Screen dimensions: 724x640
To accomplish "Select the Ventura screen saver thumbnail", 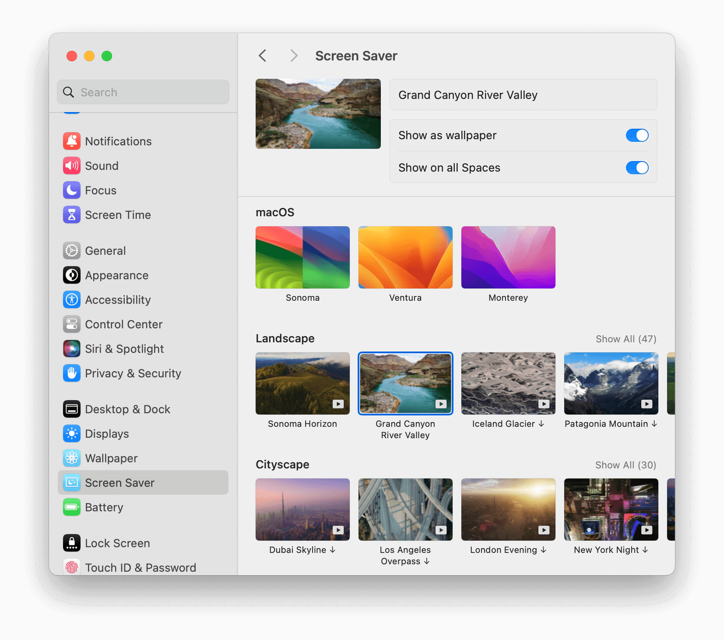I will pyautogui.click(x=405, y=257).
